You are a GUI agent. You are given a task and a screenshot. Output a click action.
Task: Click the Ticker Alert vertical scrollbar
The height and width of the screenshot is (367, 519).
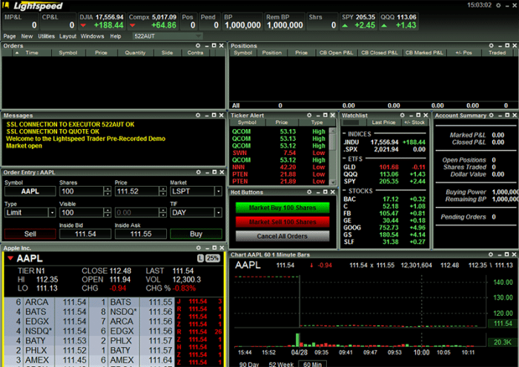(333, 156)
